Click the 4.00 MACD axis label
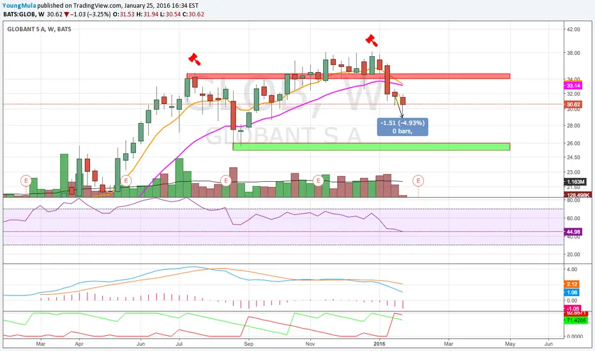The height and width of the screenshot is (351, 595). [x=572, y=269]
